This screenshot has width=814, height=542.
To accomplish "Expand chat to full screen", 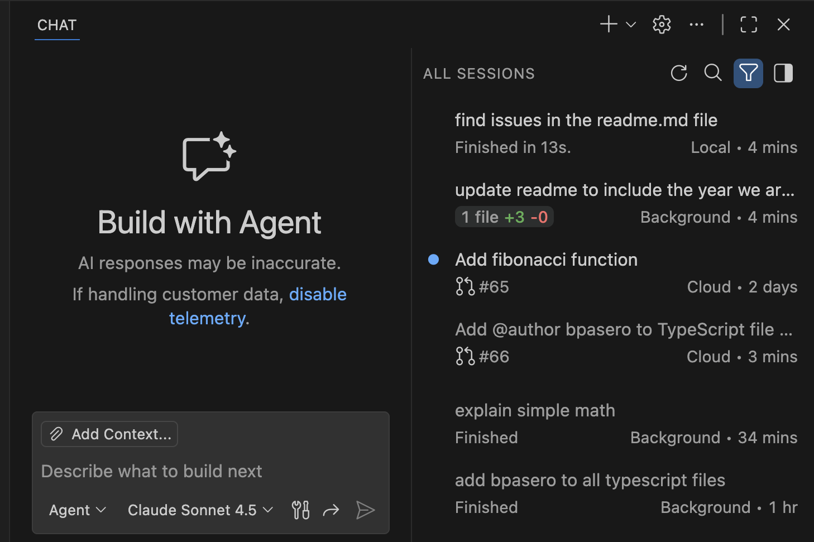I will point(748,24).
